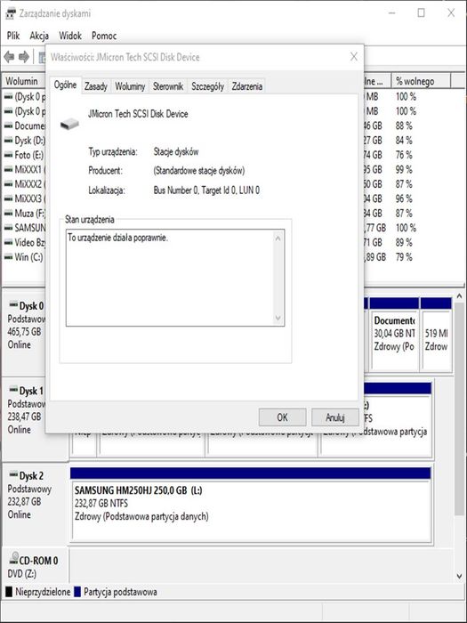Click the disk drive icon in properties dialog
The image size is (467, 623).
point(69,124)
